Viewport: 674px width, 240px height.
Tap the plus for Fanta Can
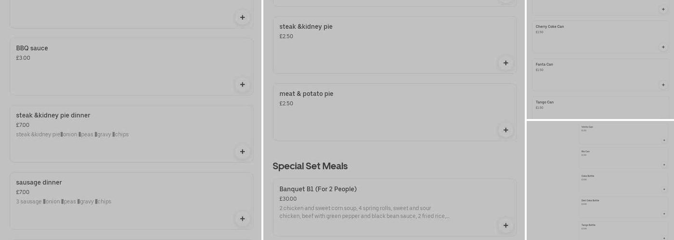click(x=663, y=85)
